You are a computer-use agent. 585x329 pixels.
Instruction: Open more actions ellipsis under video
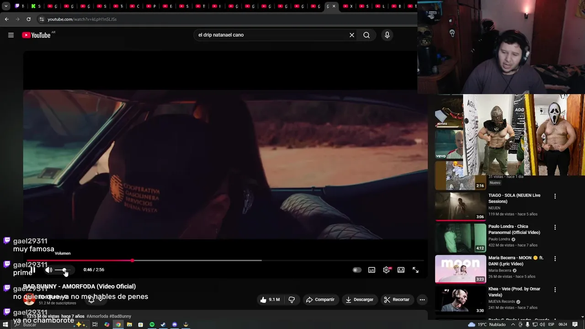click(422, 300)
